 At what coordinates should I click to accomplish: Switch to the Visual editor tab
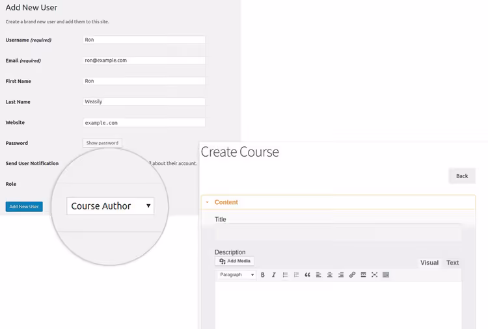(x=429, y=263)
